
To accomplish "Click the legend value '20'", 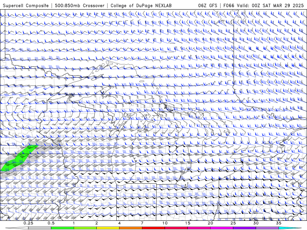I will coord(210,223).
